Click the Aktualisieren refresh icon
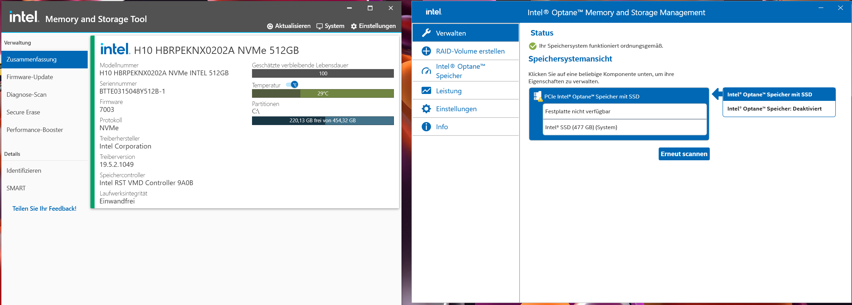This screenshot has width=852, height=305. click(x=270, y=26)
